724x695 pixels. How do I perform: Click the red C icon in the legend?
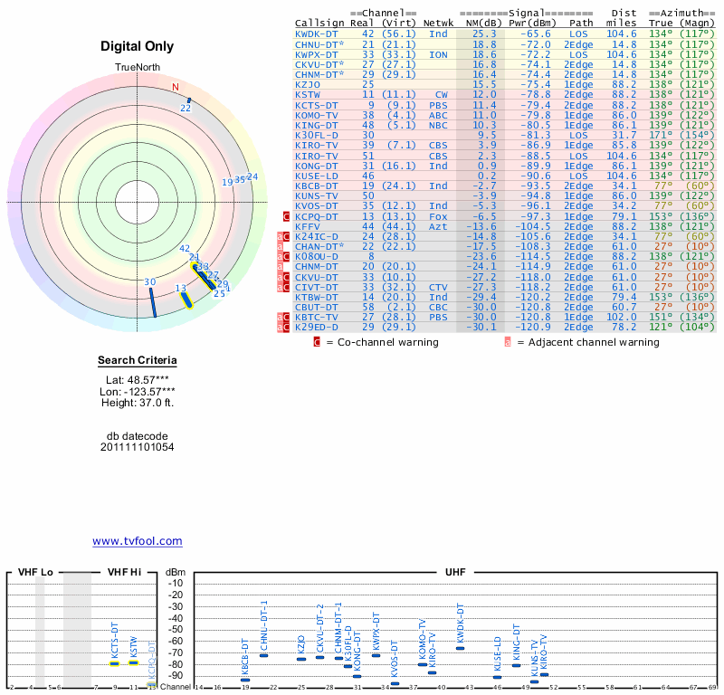tap(317, 343)
